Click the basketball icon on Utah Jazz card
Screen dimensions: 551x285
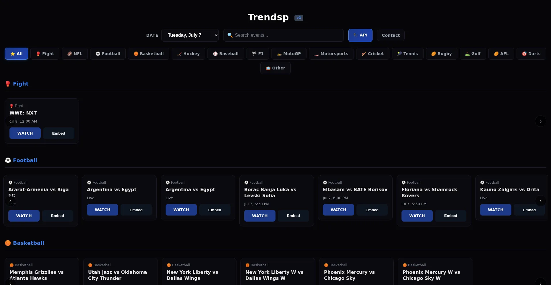[90, 265]
